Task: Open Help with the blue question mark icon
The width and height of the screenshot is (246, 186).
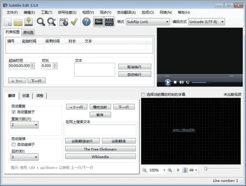Action: point(86,22)
